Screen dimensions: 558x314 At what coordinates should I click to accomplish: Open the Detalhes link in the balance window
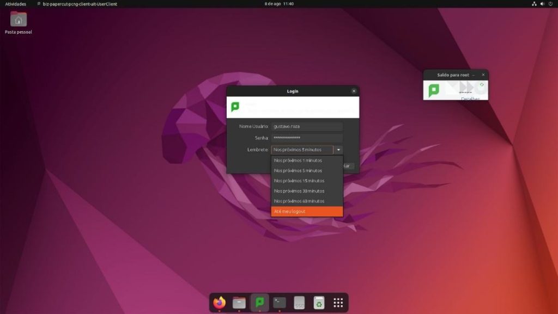[470, 98]
